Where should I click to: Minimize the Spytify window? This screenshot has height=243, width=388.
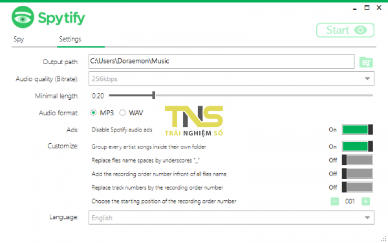pyautogui.click(x=355, y=8)
